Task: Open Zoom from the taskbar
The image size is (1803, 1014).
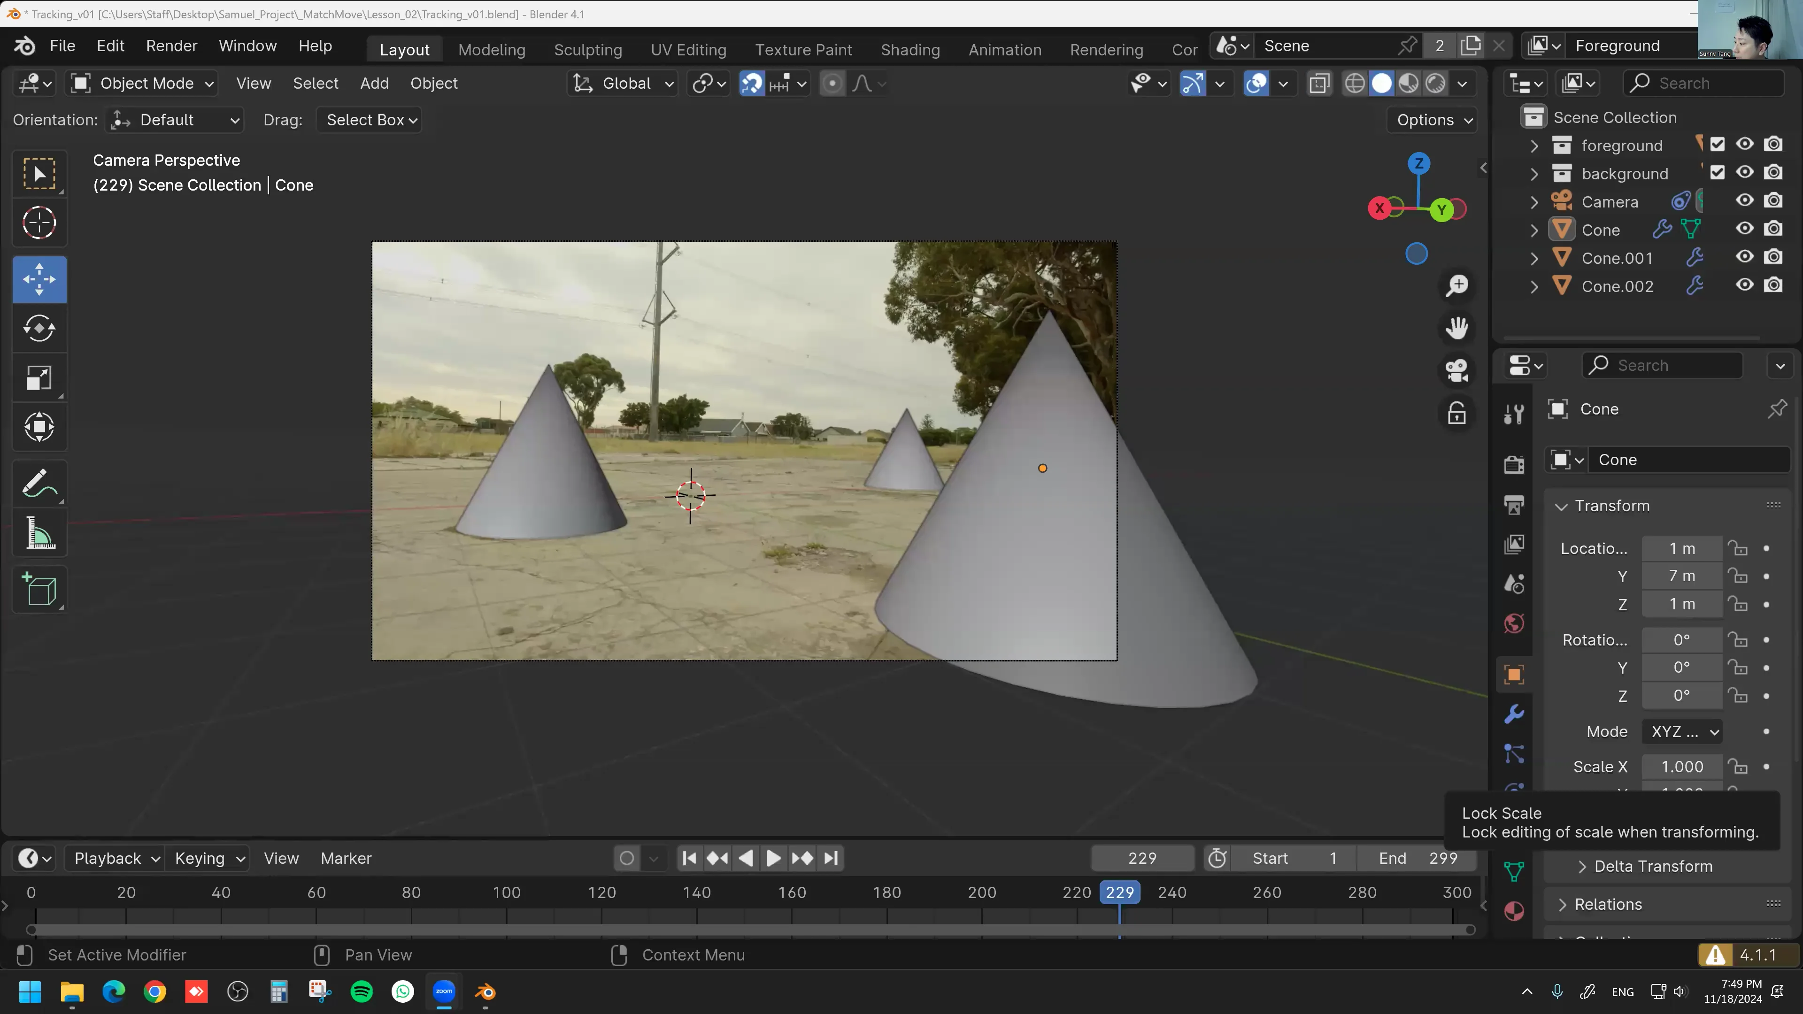Action: [x=443, y=991]
